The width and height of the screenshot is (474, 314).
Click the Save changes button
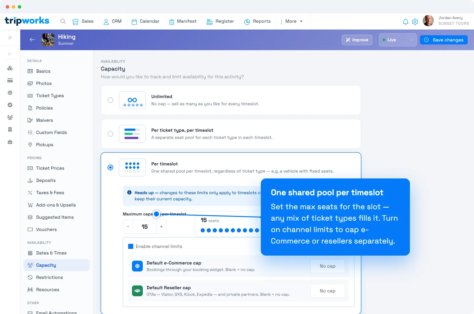click(x=444, y=40)
